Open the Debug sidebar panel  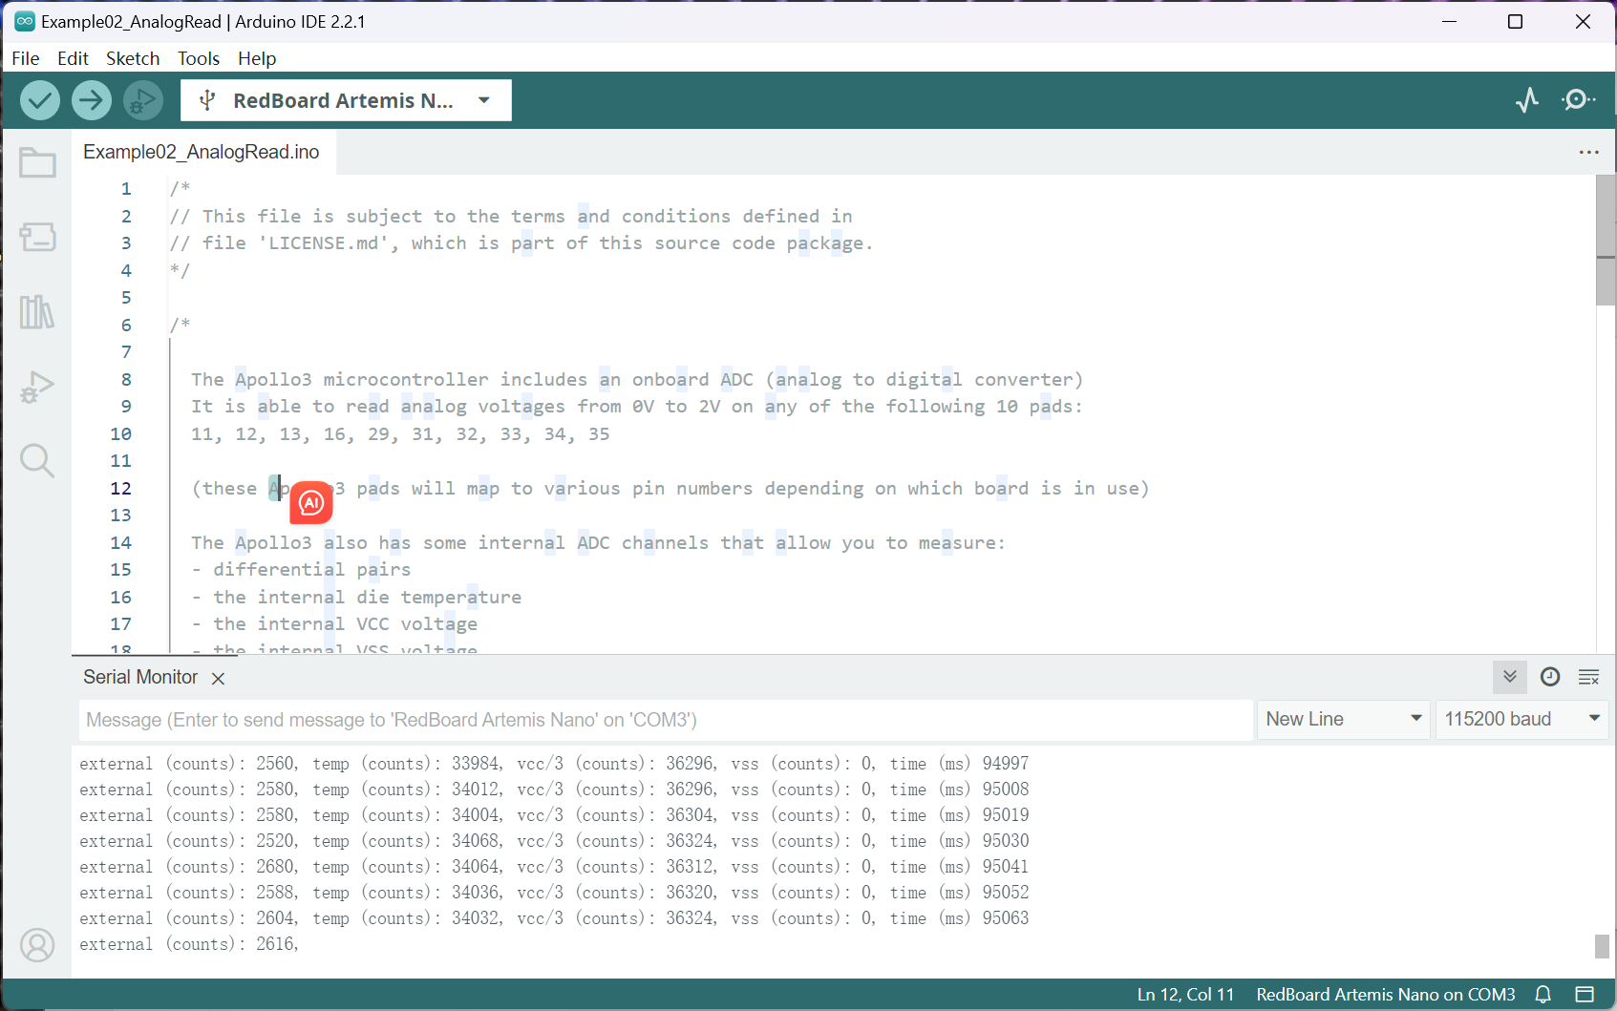[x=37, y=387]
